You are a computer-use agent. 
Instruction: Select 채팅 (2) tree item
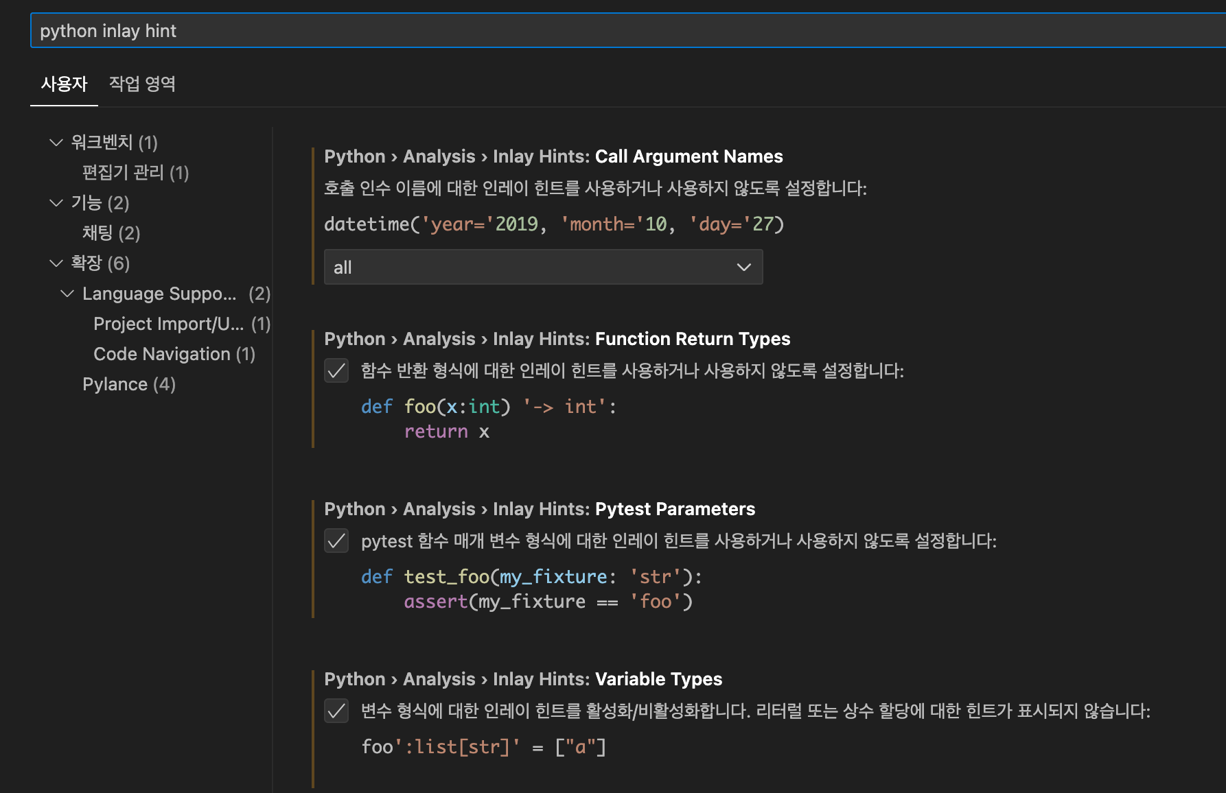click(111, 233)
